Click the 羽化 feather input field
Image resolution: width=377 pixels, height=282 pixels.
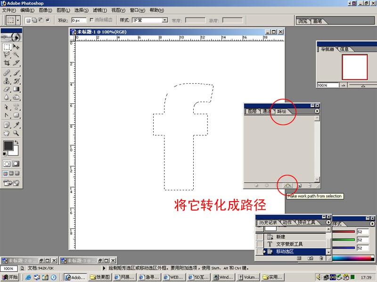coord(79,20)
